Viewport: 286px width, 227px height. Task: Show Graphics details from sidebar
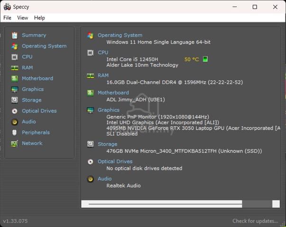33,89
